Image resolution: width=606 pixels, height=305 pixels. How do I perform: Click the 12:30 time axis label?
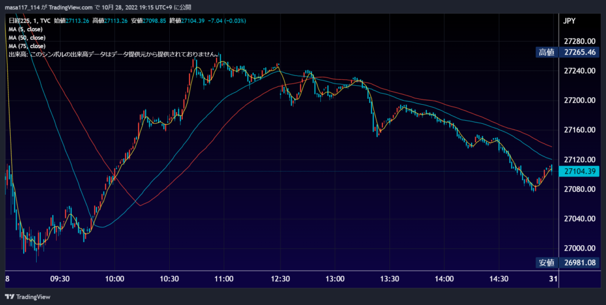279,279
